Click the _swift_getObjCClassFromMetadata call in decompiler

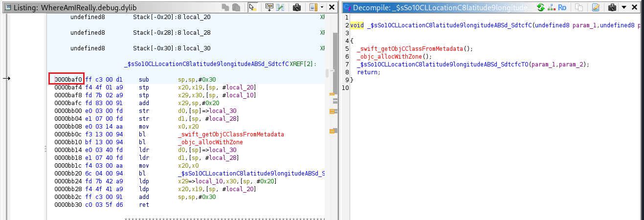tap(415, 48)
